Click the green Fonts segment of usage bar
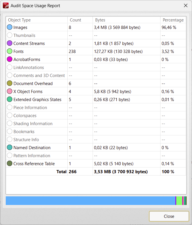Image resolution: width=192 pixels, height=225 pixels. tap(179, 201)
